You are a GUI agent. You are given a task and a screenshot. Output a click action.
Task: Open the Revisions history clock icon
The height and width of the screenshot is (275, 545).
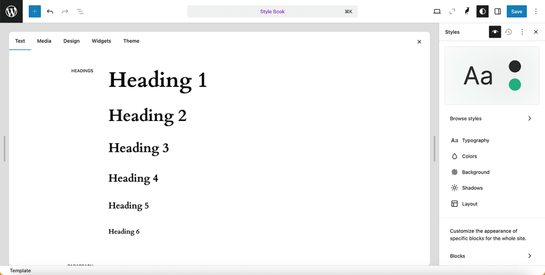tap(508, 32)
